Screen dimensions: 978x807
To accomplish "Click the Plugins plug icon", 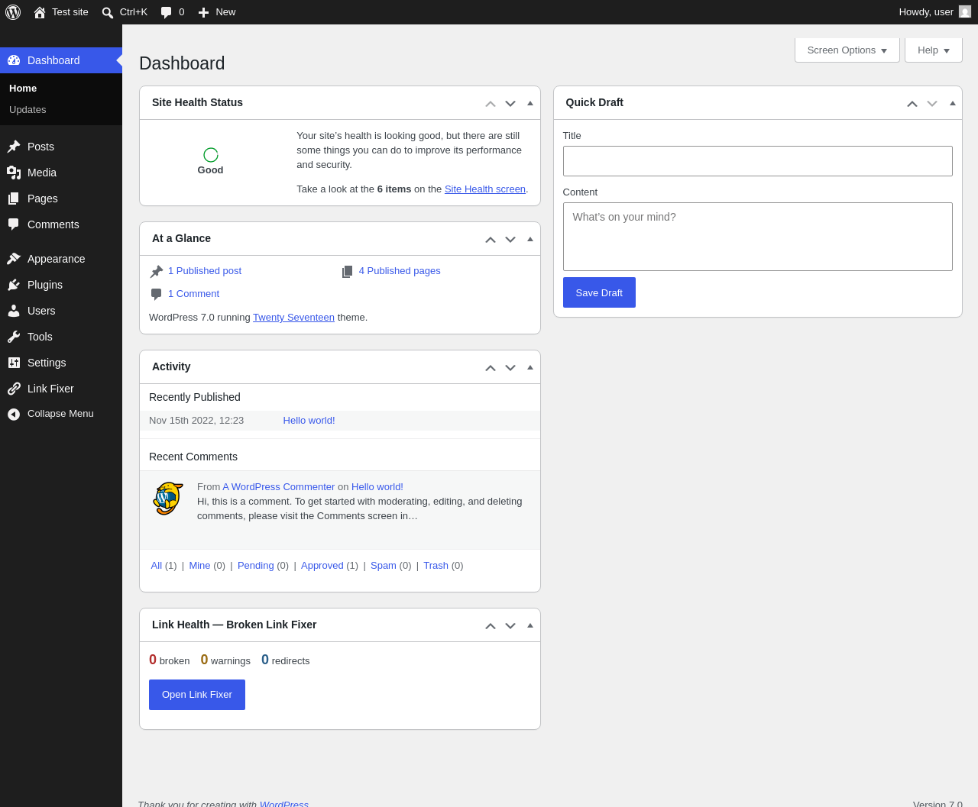I will pyautogui.click(x=14, y=285).
